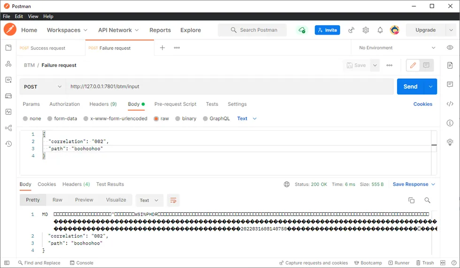The image size is (460, 268).
Task: Open the File menu
Action: tap(7, 16)
